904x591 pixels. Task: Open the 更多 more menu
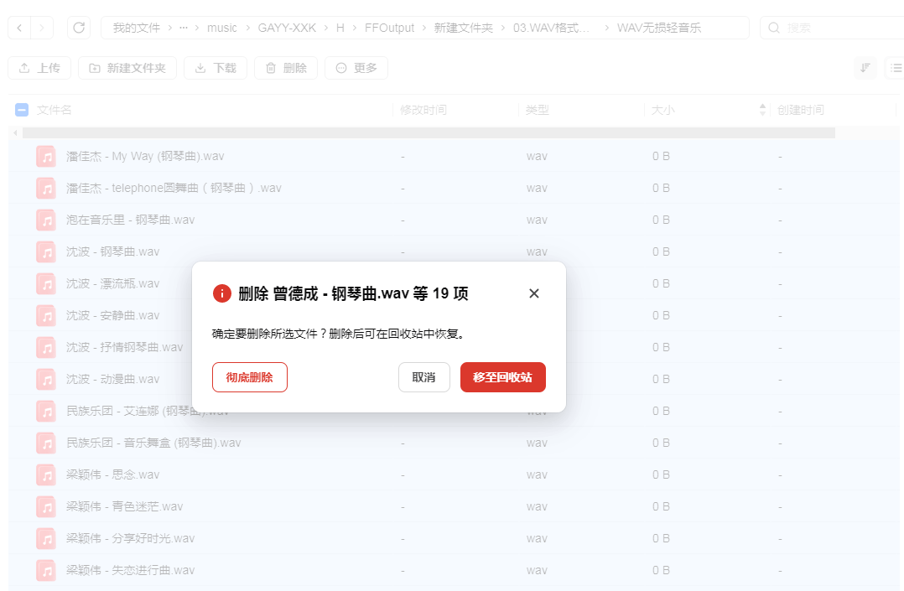[356, 68]
